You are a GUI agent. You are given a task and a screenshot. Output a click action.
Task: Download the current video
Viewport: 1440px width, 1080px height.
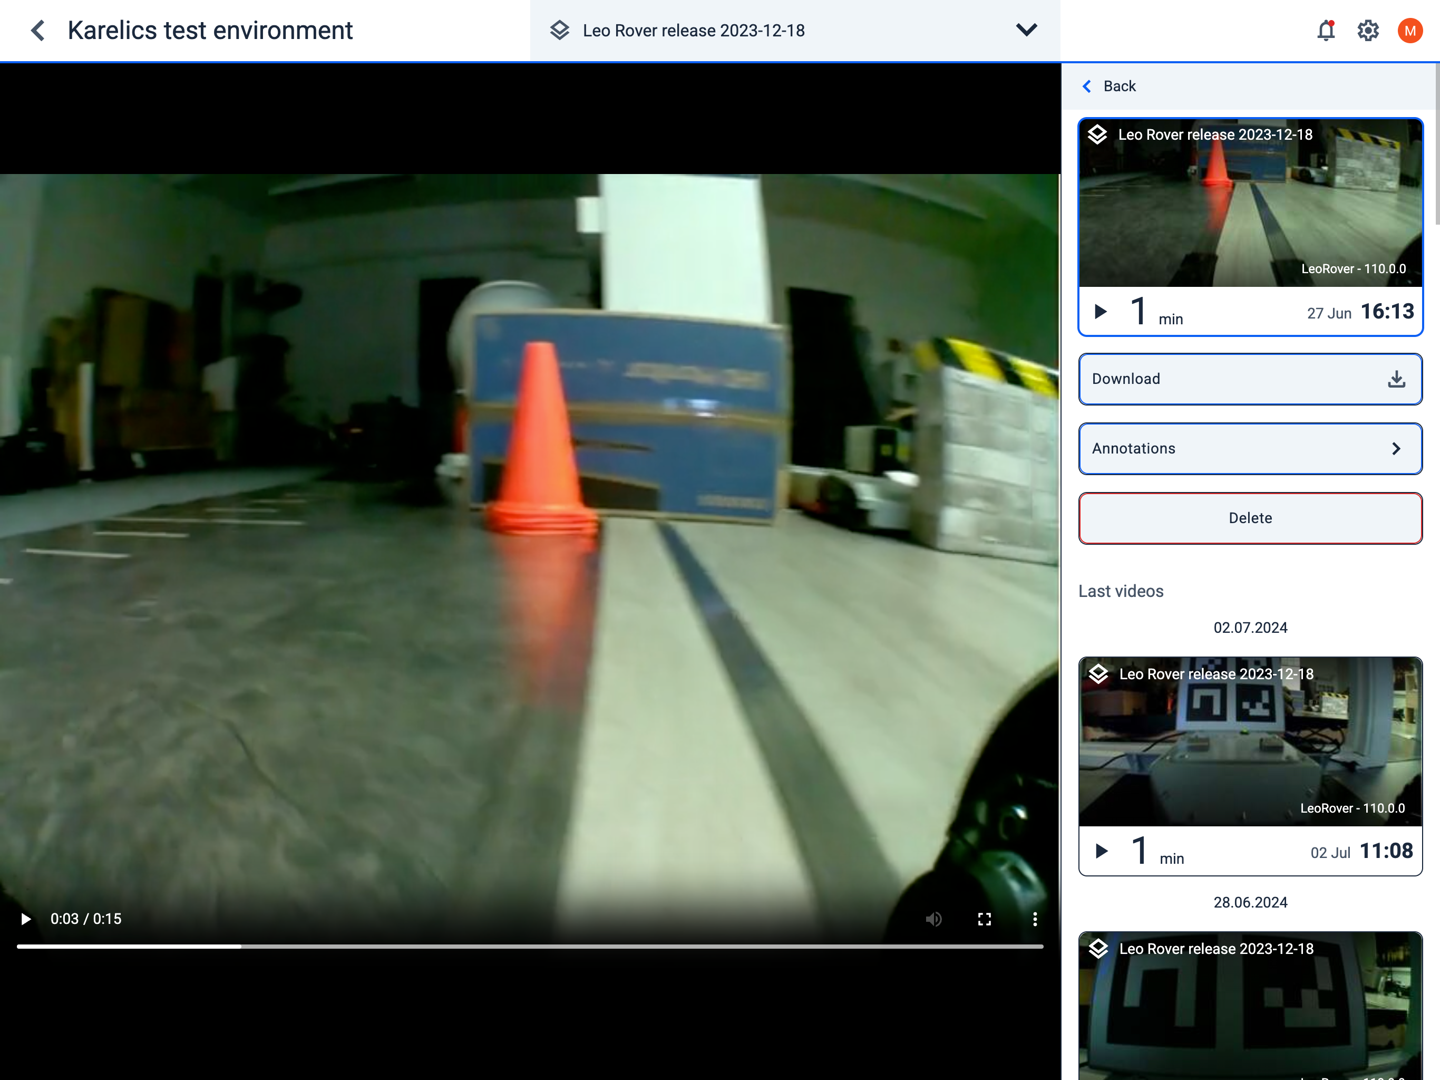pos(1250,379)
